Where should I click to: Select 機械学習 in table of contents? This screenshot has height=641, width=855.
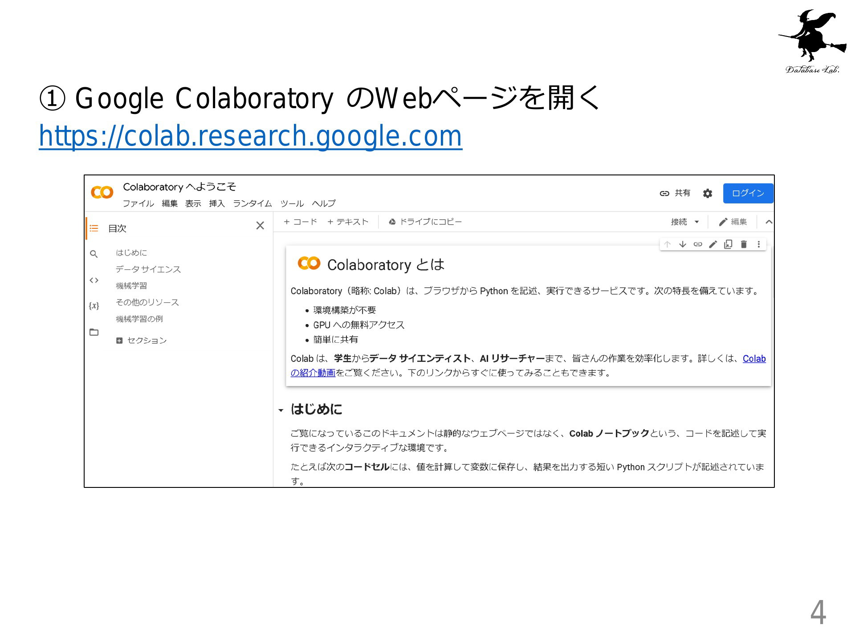131,286
